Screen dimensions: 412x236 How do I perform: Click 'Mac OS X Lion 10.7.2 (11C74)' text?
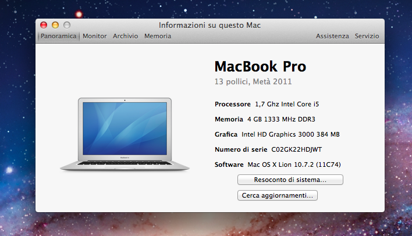click(x=294, y=165)
